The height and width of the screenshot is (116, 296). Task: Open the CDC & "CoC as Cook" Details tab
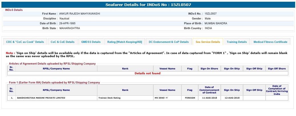(x=25, y=42)
